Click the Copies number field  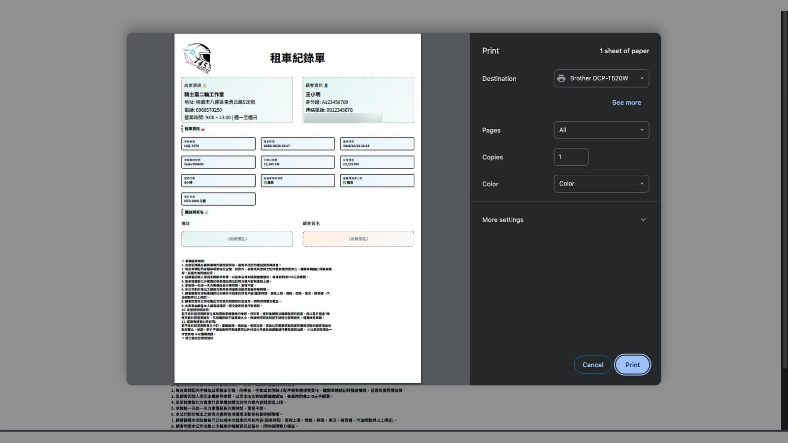(571, 157)
